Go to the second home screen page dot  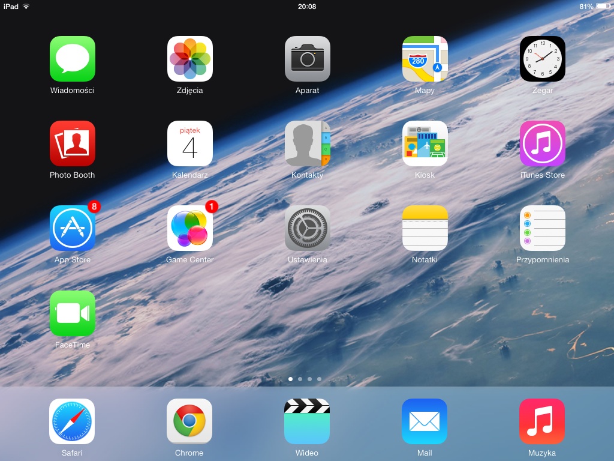click(300, 379)
